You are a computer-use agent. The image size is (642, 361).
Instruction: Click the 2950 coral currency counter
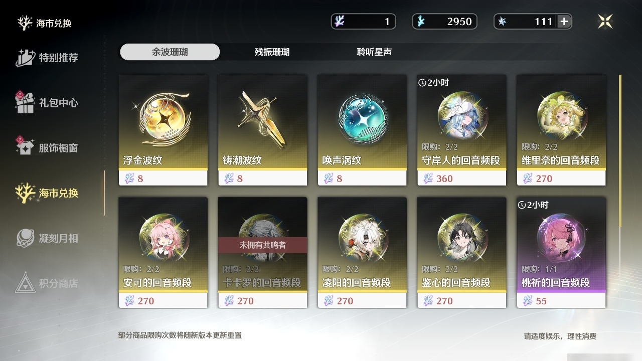tap(444, 22)
